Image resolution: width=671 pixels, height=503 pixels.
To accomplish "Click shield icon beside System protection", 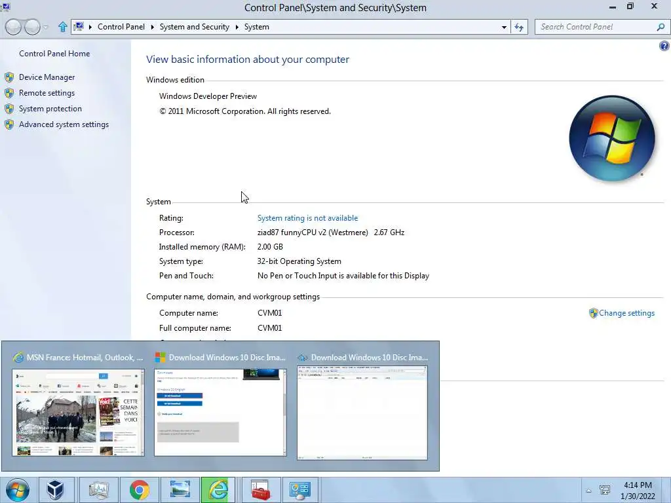I will [9, 109].
